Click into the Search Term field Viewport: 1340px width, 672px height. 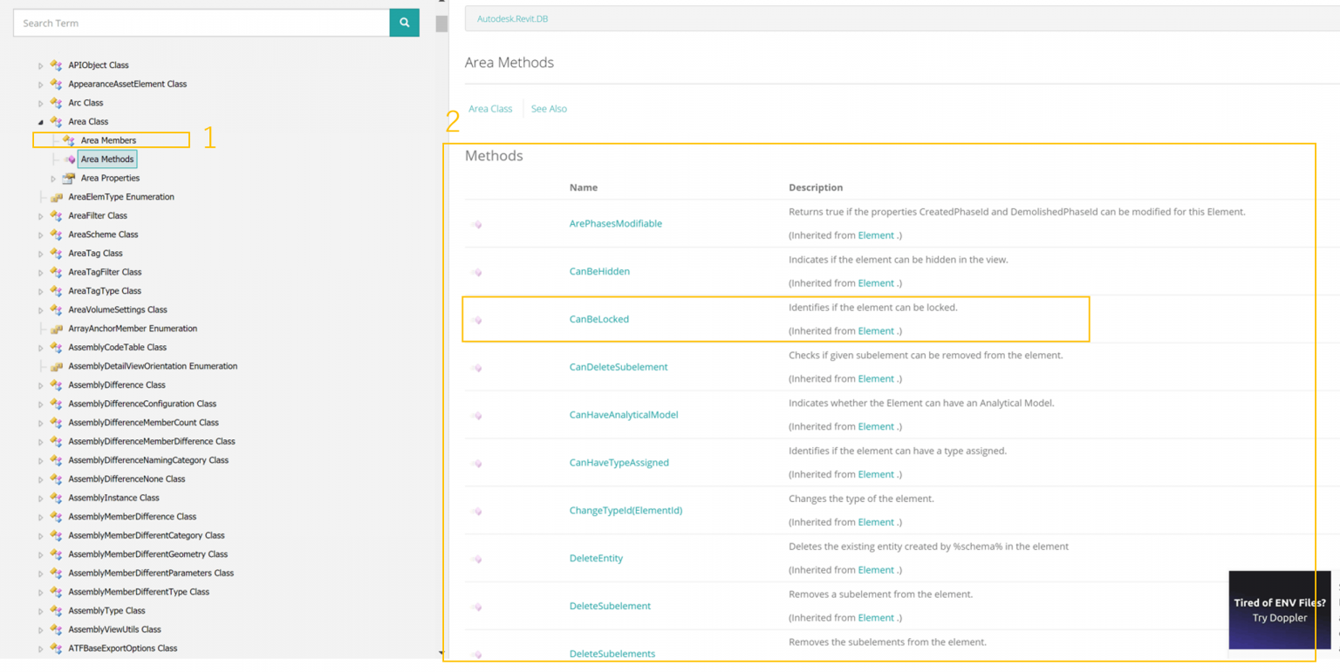point(201,23)
